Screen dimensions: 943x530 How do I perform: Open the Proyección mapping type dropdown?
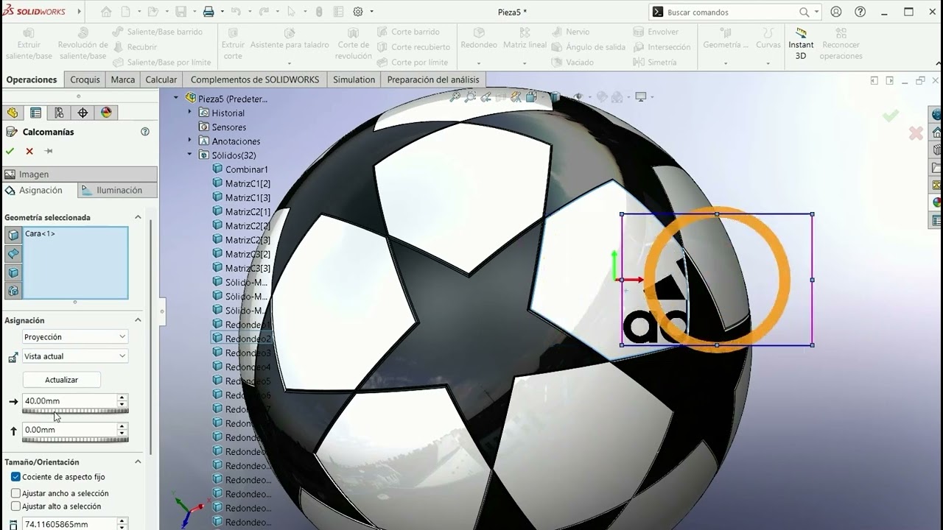(75, 337)
